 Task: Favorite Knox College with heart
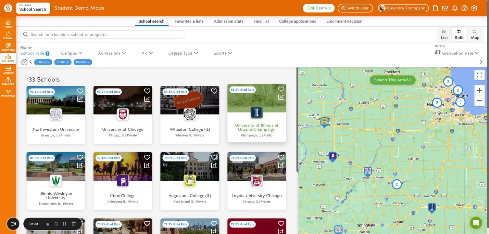point(147,157)
